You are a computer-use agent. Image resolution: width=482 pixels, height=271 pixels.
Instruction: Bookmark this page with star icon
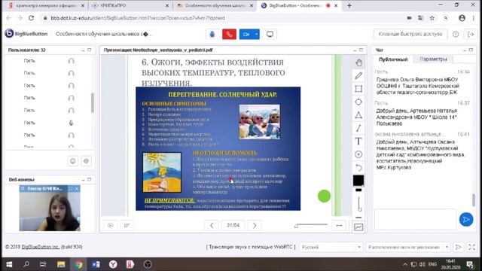(432, 18)
